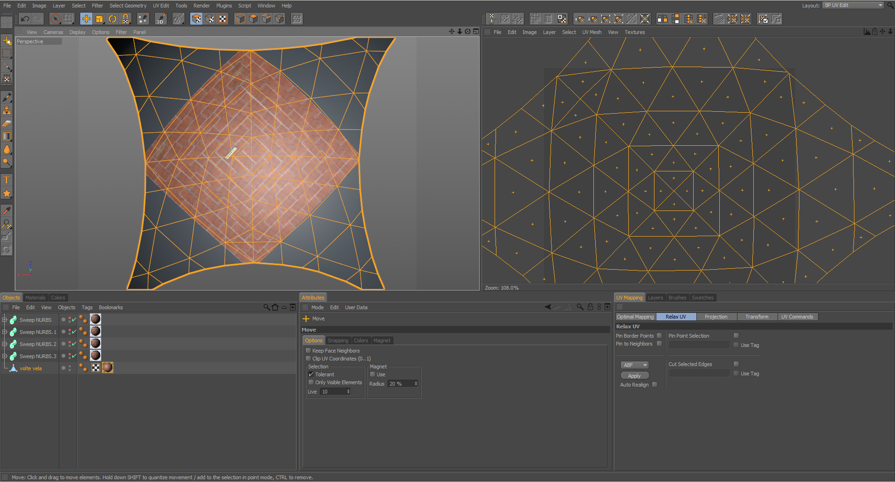Screen dimensions: 895x482
Task: Click the Magnet Radius percentage field
Action: (x=400, y=384)
